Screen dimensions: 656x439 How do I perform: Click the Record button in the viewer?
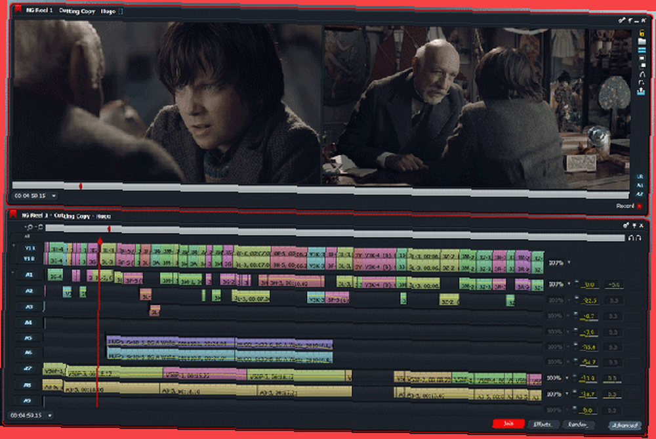(629, 206)
